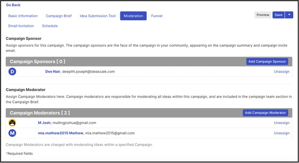This screenshot has width=299, height=163.
Task: Open the Basic Information tab
Action: point(23,16)
